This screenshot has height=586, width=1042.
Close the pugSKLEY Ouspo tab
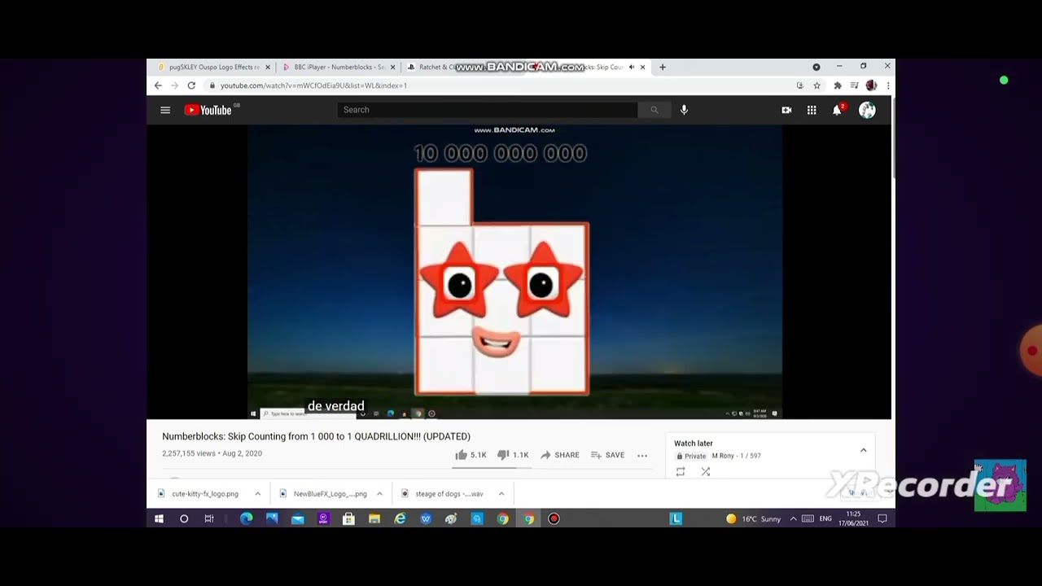[267, 68]
